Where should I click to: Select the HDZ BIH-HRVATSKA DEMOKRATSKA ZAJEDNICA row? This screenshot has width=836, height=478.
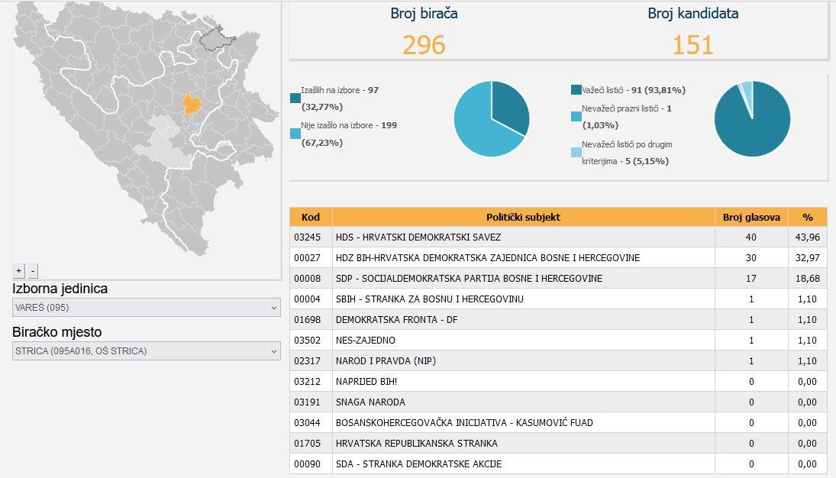[x=558, y=257]
